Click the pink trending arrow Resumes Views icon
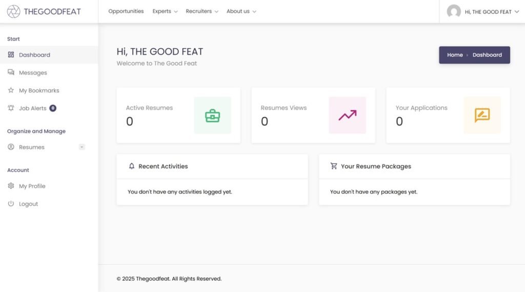 pos(347,116)
